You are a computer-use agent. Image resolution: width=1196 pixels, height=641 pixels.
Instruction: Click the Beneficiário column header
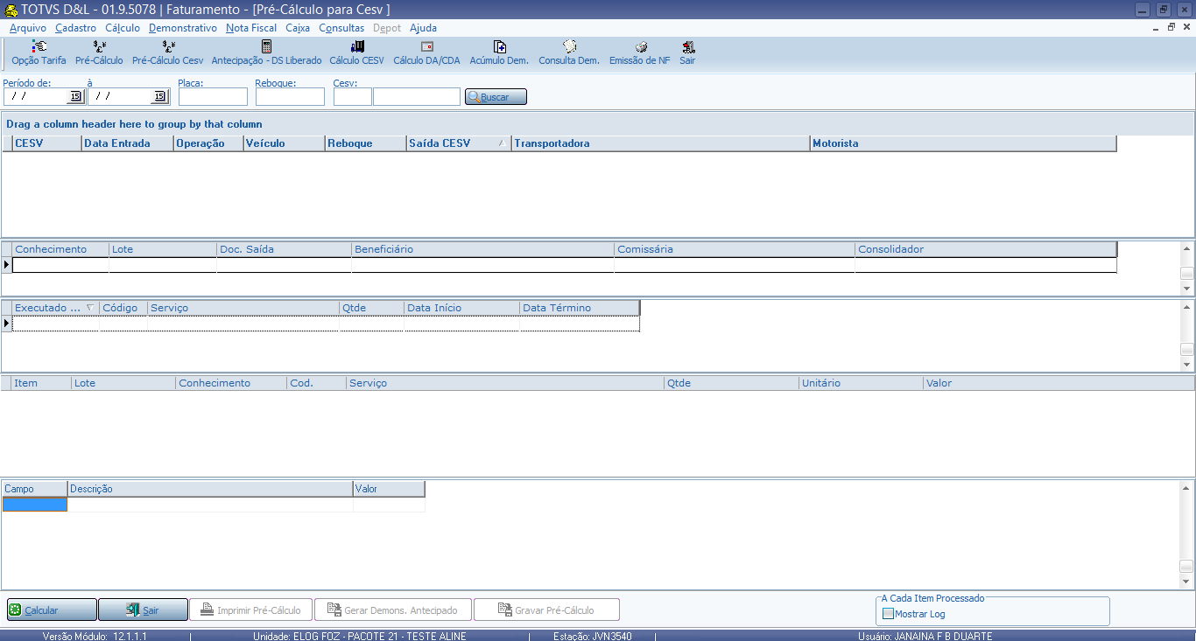point(483,249)
